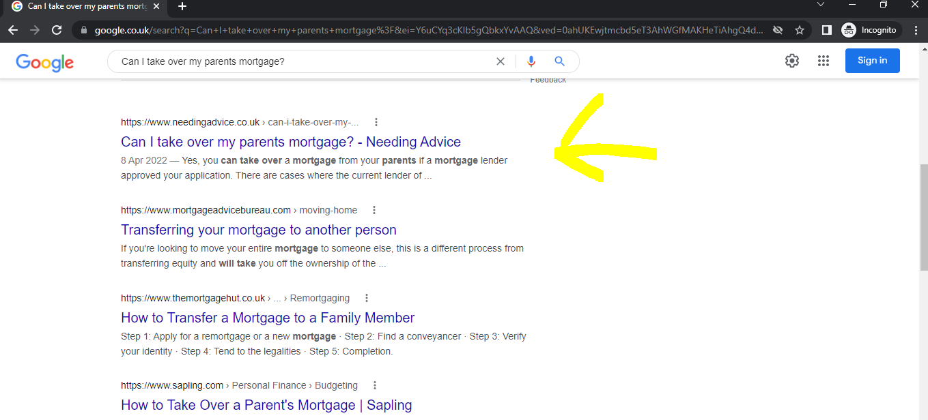Click third-party cookies blocked eye icon
This screenshot has height=420, width=928.
(777, 30)
